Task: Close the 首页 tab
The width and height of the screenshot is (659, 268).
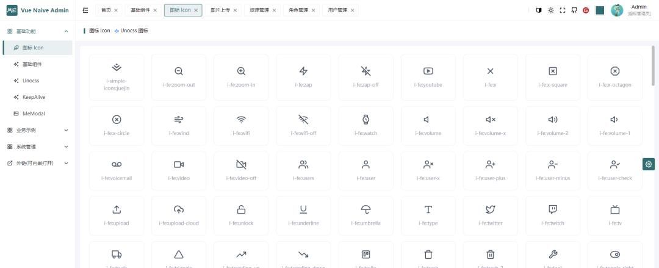Action: pyautogui.click(x=116, y=10)
